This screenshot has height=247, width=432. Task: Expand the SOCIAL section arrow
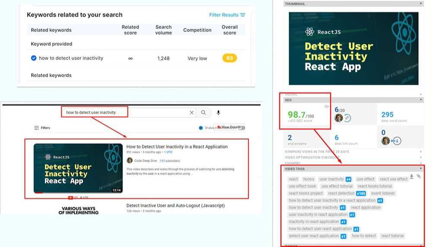[421, 95]
